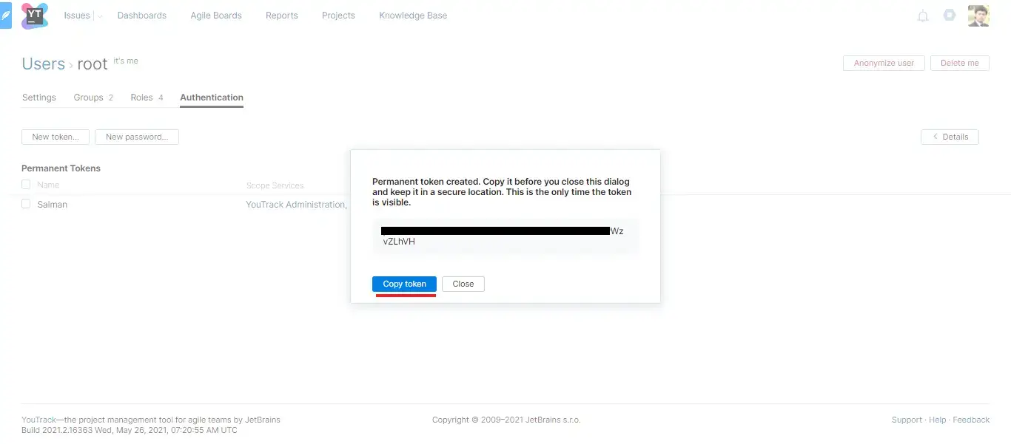
Task: Go to Agile Boards
Action: pos(216,16)
